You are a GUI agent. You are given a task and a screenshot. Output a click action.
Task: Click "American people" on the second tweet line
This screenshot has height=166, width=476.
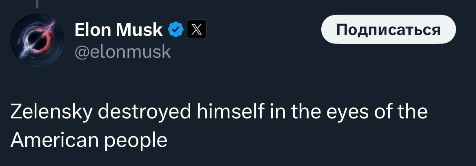pos(89,140)
